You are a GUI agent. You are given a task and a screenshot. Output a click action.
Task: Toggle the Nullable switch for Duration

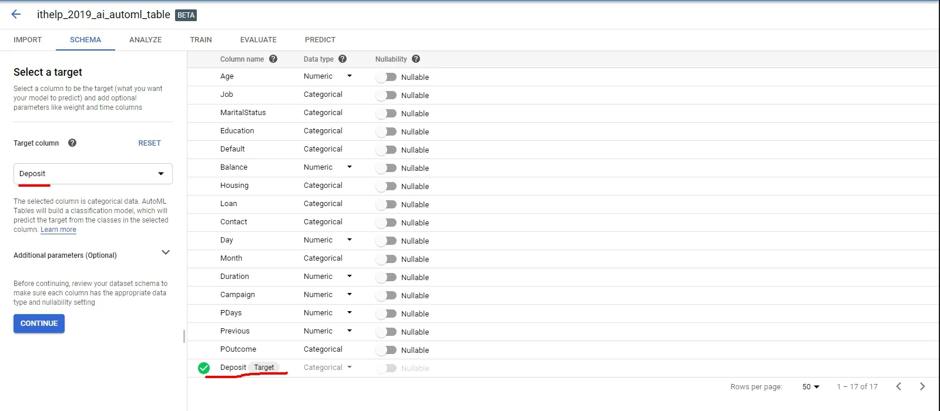click(x=386, y=277)
